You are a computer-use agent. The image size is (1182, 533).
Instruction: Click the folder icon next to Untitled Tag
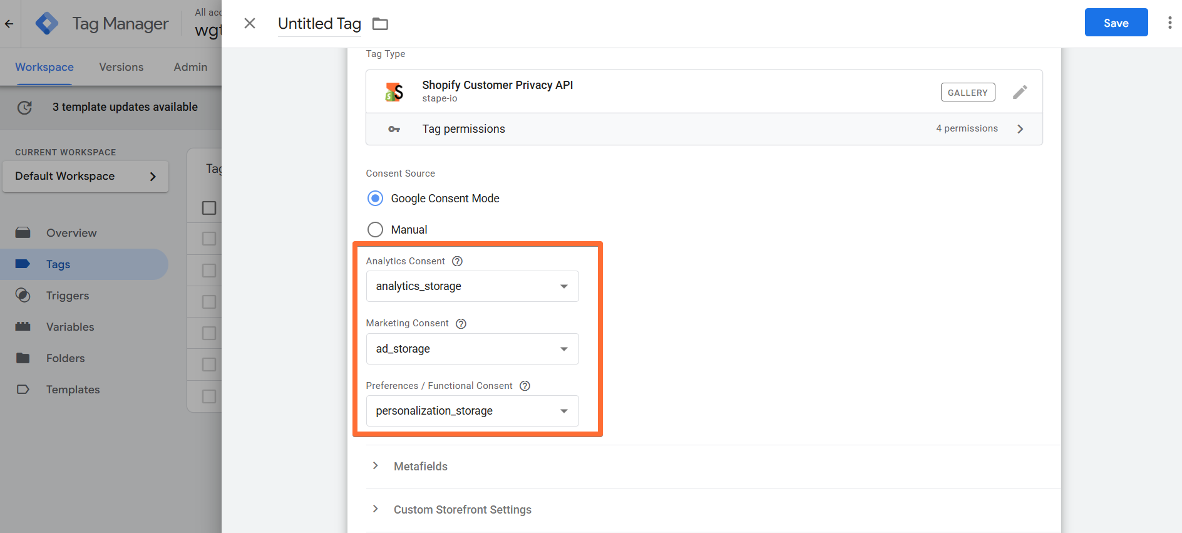click(x=380, y=24)
